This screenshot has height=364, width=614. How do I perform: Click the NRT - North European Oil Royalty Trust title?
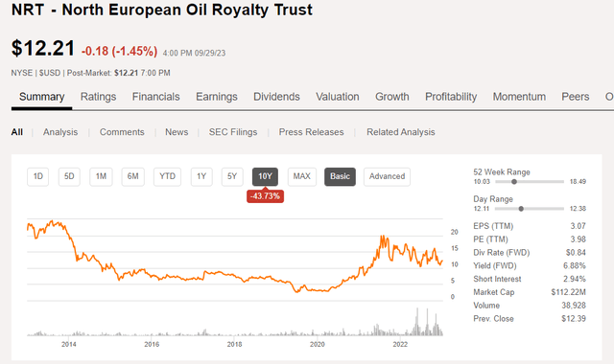pyautogui.click(x=162, y=10)
